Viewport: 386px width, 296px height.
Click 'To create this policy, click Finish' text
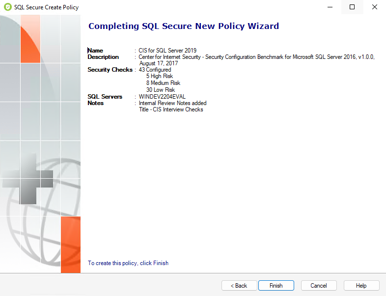128,263
